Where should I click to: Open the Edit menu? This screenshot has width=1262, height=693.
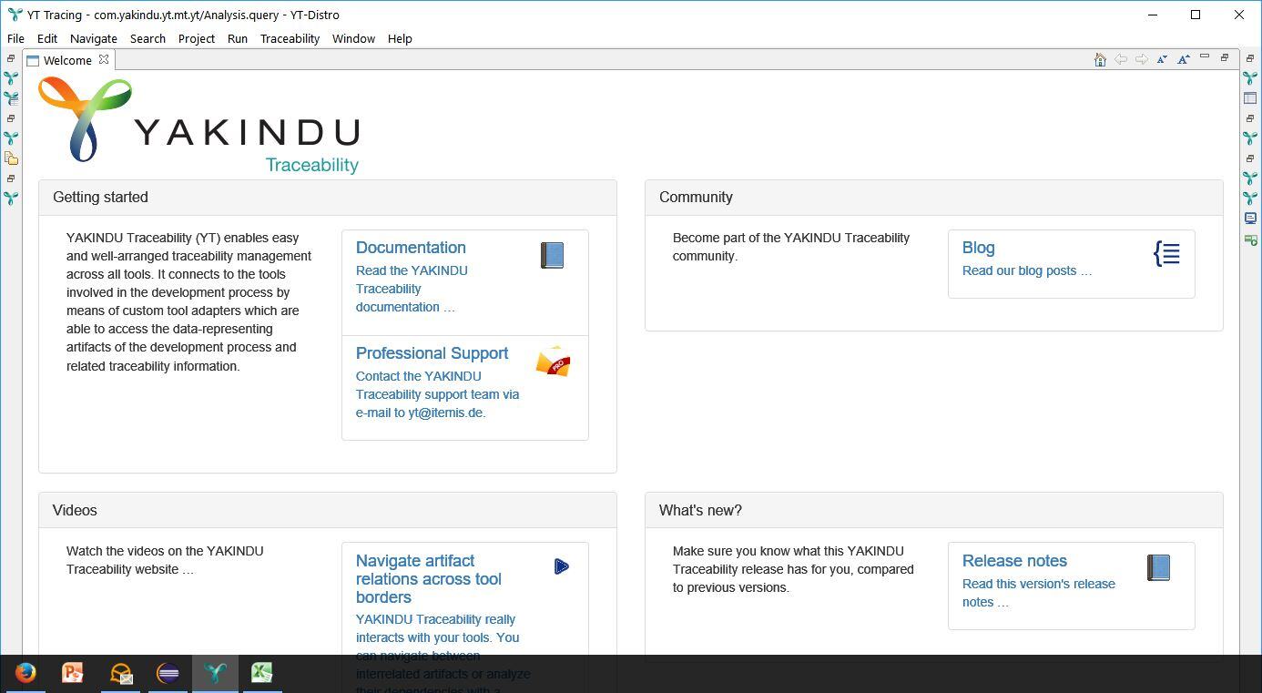(x=47, y=38)
